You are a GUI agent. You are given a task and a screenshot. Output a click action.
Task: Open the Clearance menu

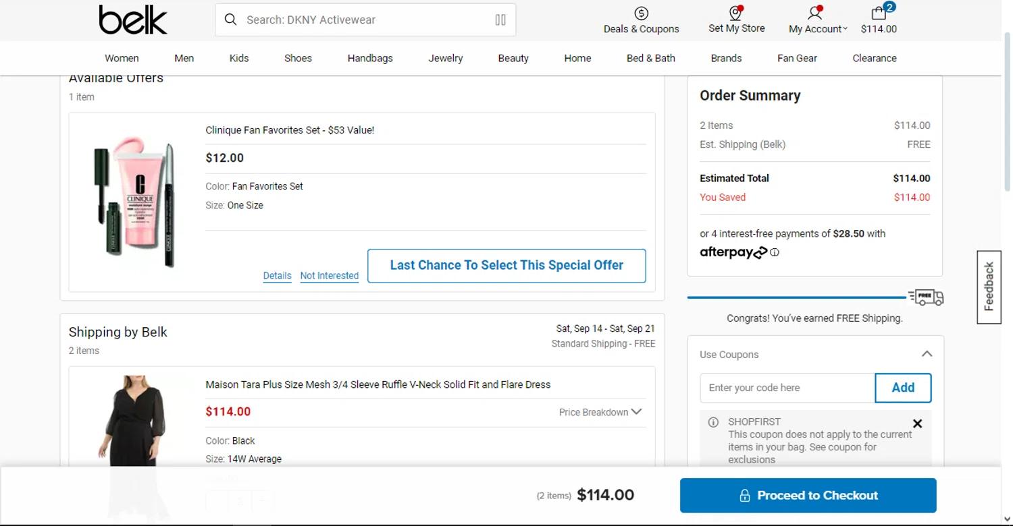875,58
